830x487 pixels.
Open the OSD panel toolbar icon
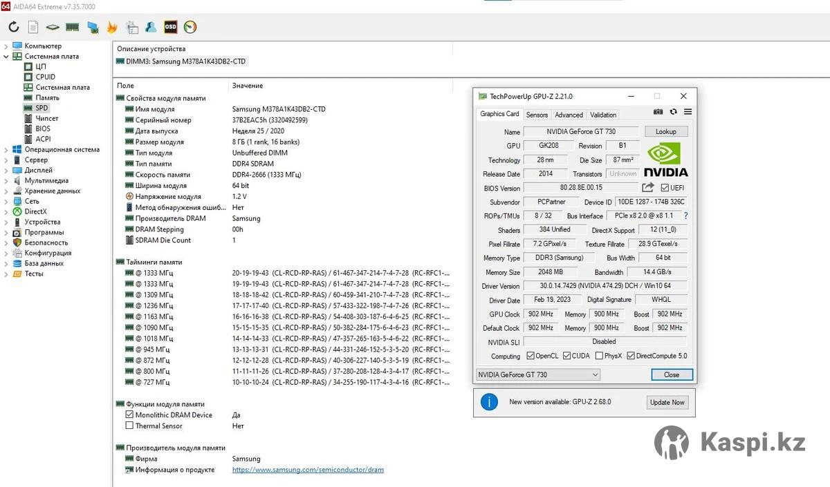point(170,27)
